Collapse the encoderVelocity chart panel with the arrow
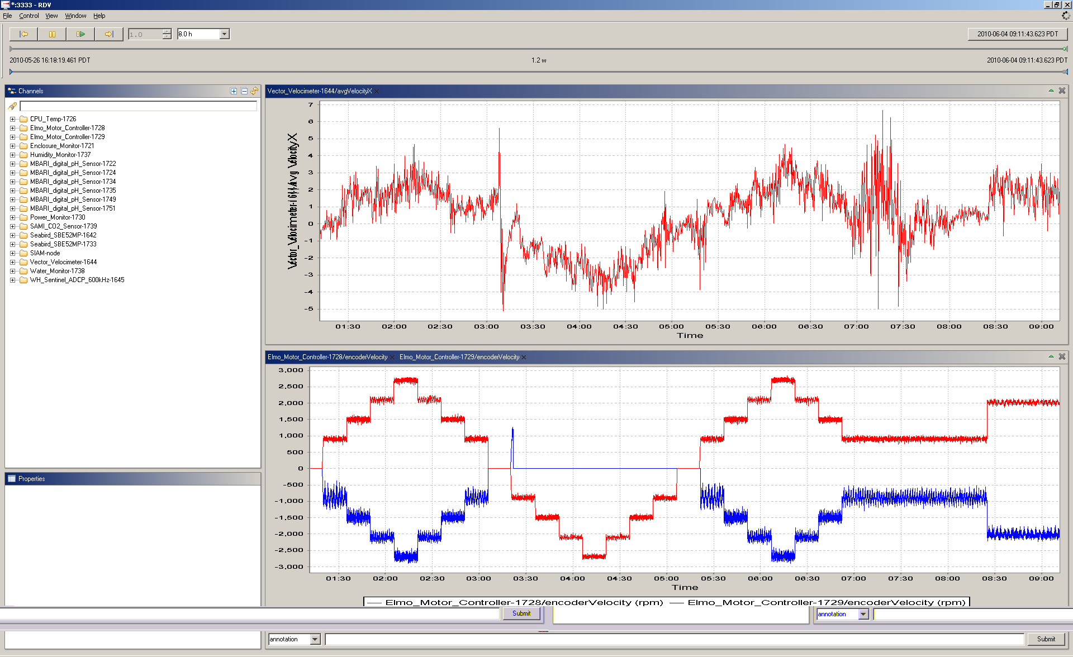 click(x=1051, y=356)
